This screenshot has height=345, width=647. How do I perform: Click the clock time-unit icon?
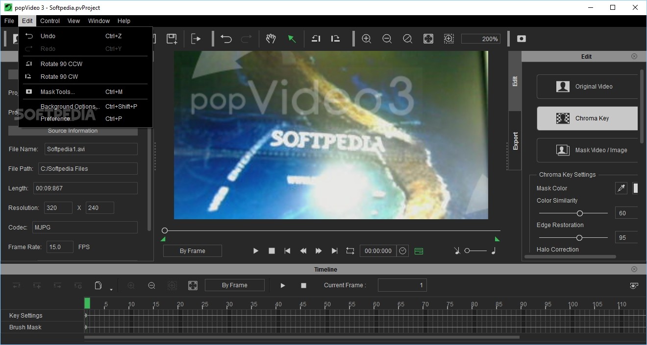point(403,251)
